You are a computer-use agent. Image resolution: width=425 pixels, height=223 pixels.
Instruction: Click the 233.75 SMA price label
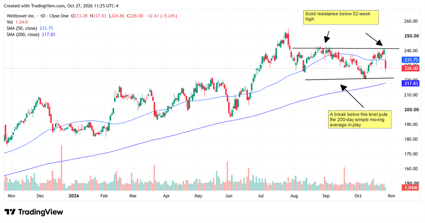(x=410, y=60)
